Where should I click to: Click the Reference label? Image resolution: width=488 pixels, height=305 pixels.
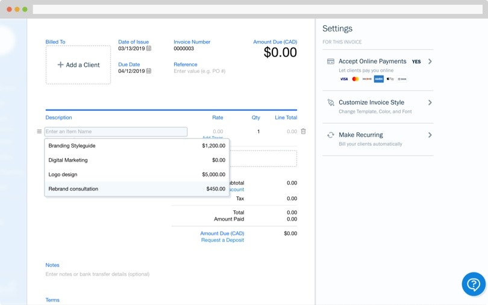pos(185,64)
